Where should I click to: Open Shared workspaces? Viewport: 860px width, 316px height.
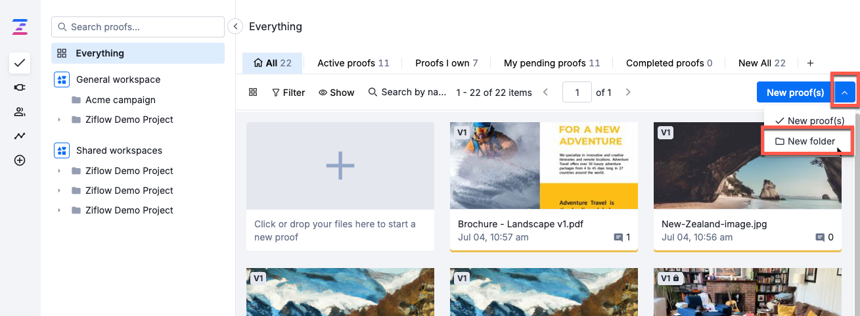pos(119,150)
